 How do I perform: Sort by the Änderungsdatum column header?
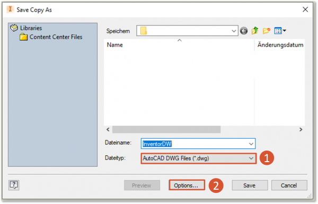(x=280, y=45)
